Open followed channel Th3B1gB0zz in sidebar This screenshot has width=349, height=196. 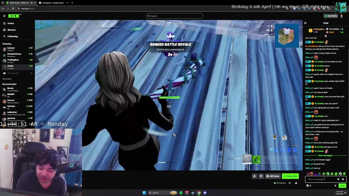point(17,61)
